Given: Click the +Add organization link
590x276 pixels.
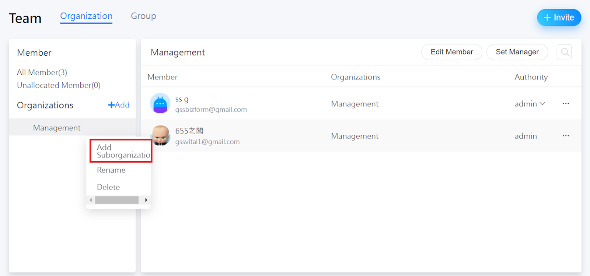Looking at the screenshot, I should [119, 105].
